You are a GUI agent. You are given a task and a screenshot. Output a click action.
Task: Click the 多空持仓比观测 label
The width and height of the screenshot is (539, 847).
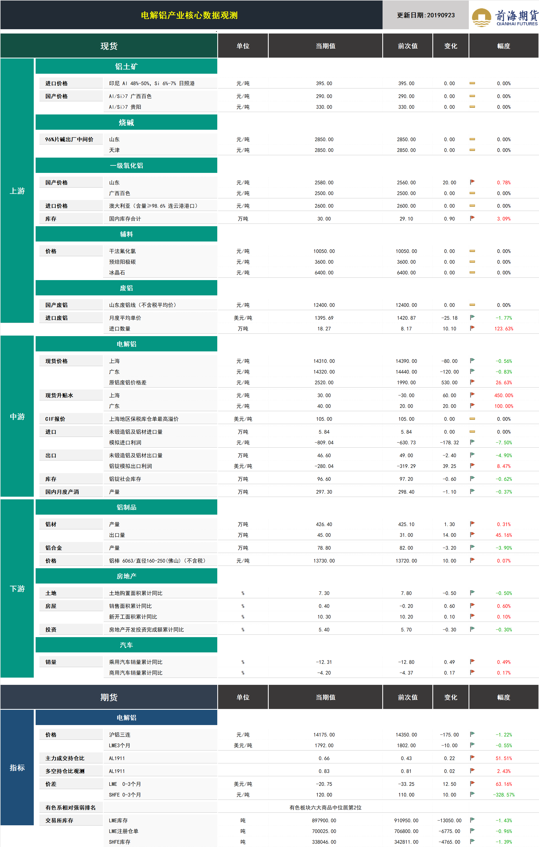point(65,771)
